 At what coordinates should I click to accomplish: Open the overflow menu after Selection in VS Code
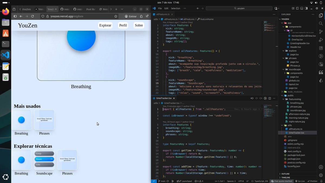click(x=185, y=8)
